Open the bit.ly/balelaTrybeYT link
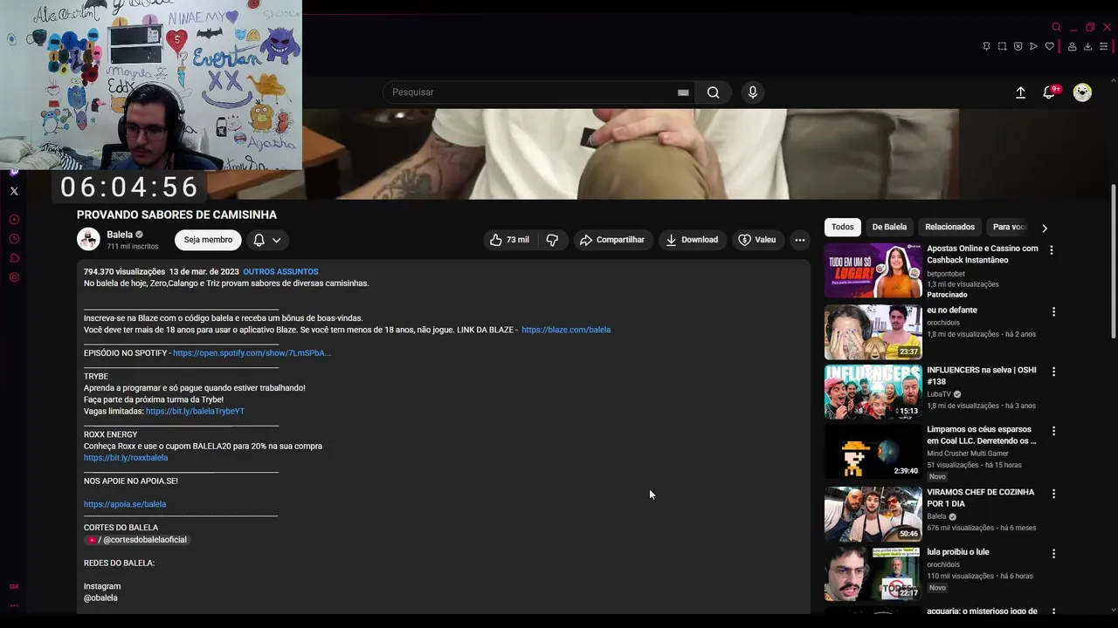The height and width of the screenshot is (628, 1118). coord(195,411)
